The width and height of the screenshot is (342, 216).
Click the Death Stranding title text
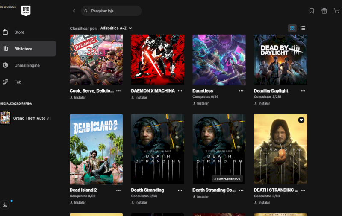click(x=147, y=190)
